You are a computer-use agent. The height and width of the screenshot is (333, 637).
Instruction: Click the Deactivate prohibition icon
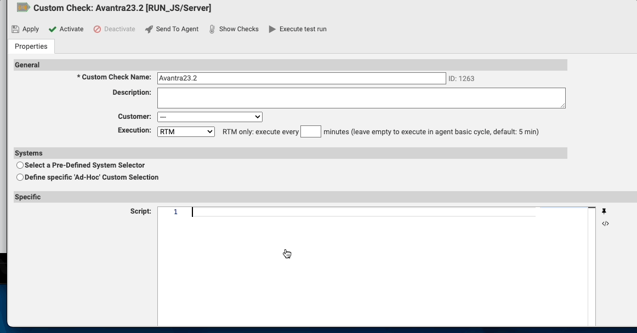pyautogui.click(x=98, y=28)
